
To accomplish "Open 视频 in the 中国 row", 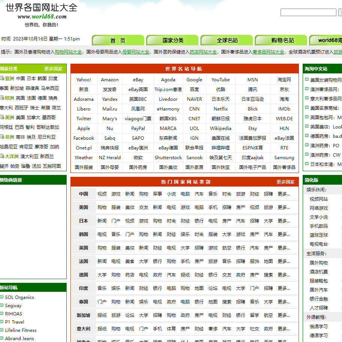I will [x=102, y=194].
